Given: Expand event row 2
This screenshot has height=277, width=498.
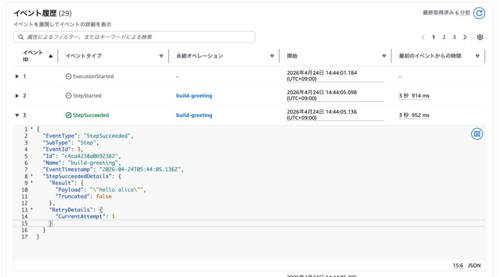Looking at the screenshot, I should click(17, 96).
